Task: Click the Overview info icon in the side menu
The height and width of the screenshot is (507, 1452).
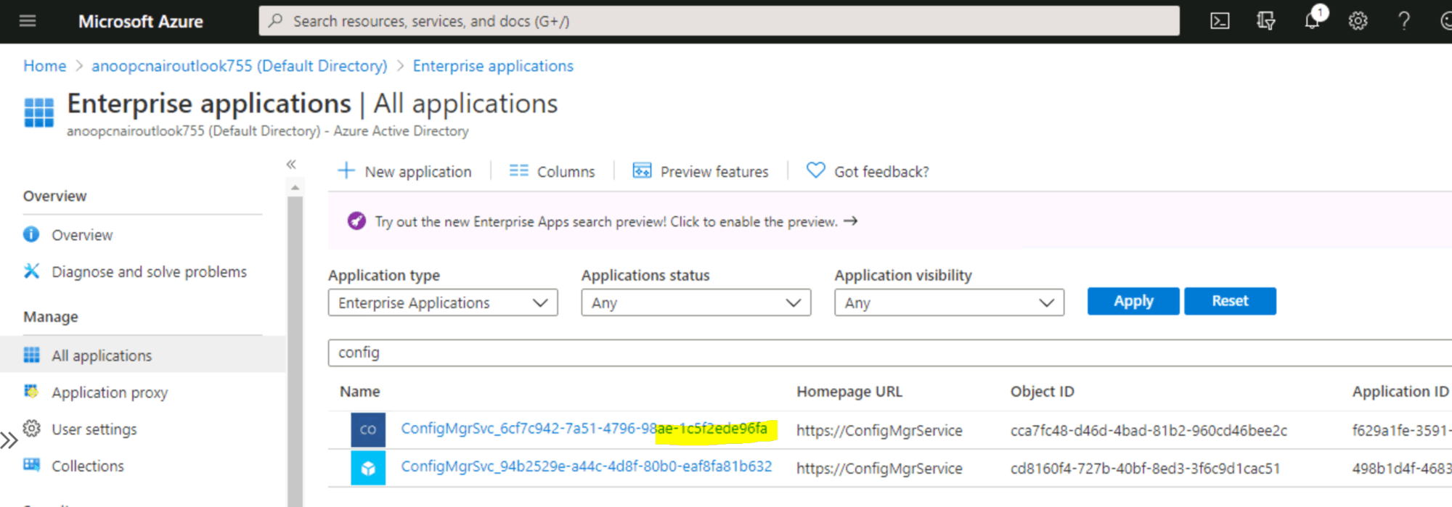Action: pyautogui.click(x=31, y=234)
